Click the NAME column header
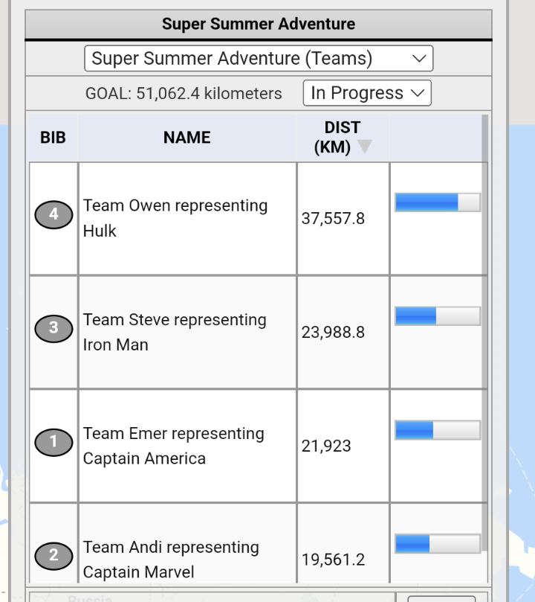535x602 pixels. click(x=187, y=138)
